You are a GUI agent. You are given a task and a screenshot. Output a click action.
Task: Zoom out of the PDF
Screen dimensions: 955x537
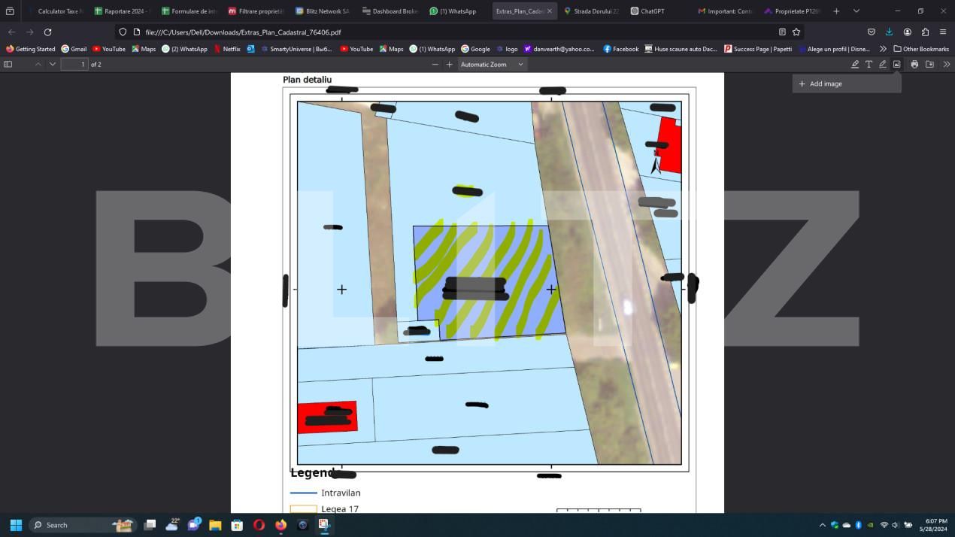(x=435, y=65)
